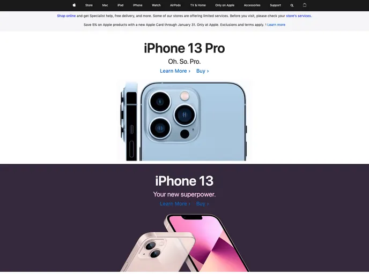The image size is (369, 274).
Task: Click Buy under iPhone 13 Pro
Action: pyautogui.click(x=203, y=71)
